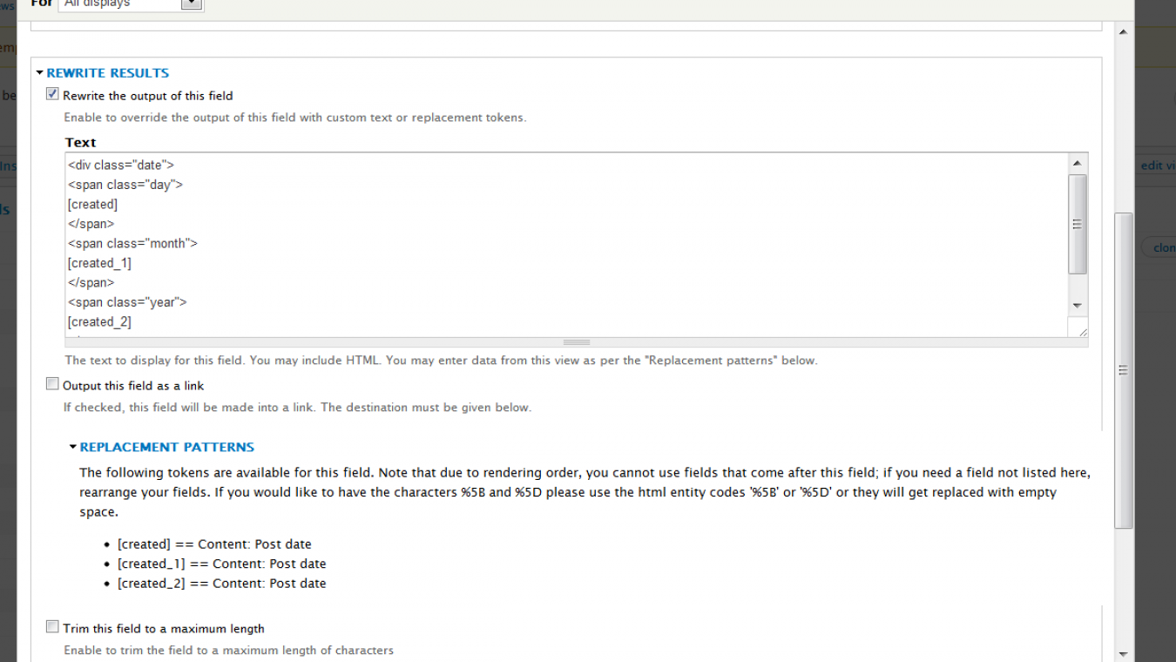Uncheck 'Rewrite the output of this field'
Viewport: 1176px width, 662px height.
point(52,94)
